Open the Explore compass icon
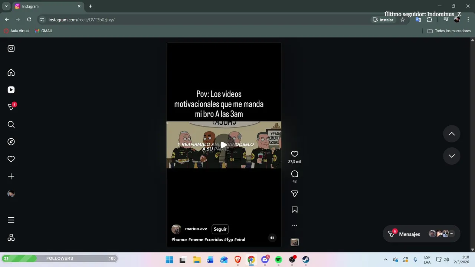Screen dimensions: 475x267 pos(11,142)
